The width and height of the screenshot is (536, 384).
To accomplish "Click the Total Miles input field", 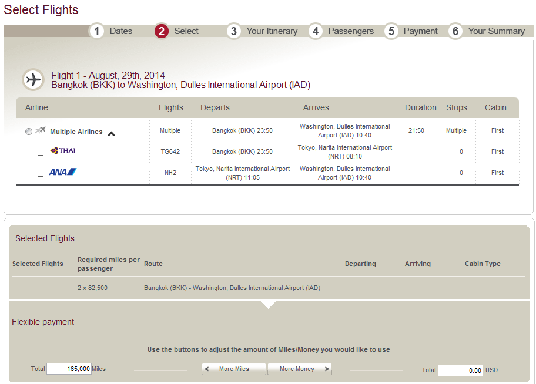I will (x=69, y=369).
